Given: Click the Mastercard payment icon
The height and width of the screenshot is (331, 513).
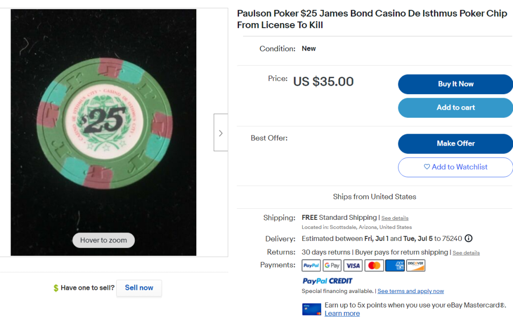Looking at the screenshot, I should 374,265.
